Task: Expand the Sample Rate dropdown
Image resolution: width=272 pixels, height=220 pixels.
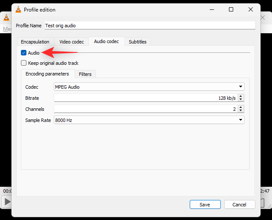Action: [149, 120]
